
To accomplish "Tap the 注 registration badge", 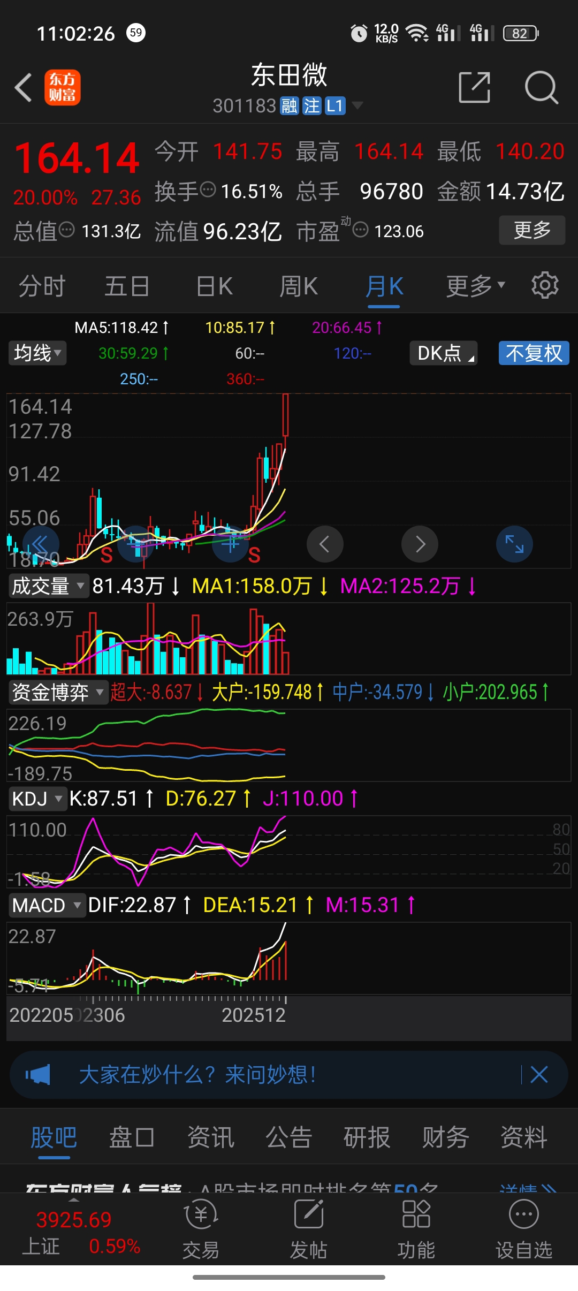I will (x=311, y=106).
